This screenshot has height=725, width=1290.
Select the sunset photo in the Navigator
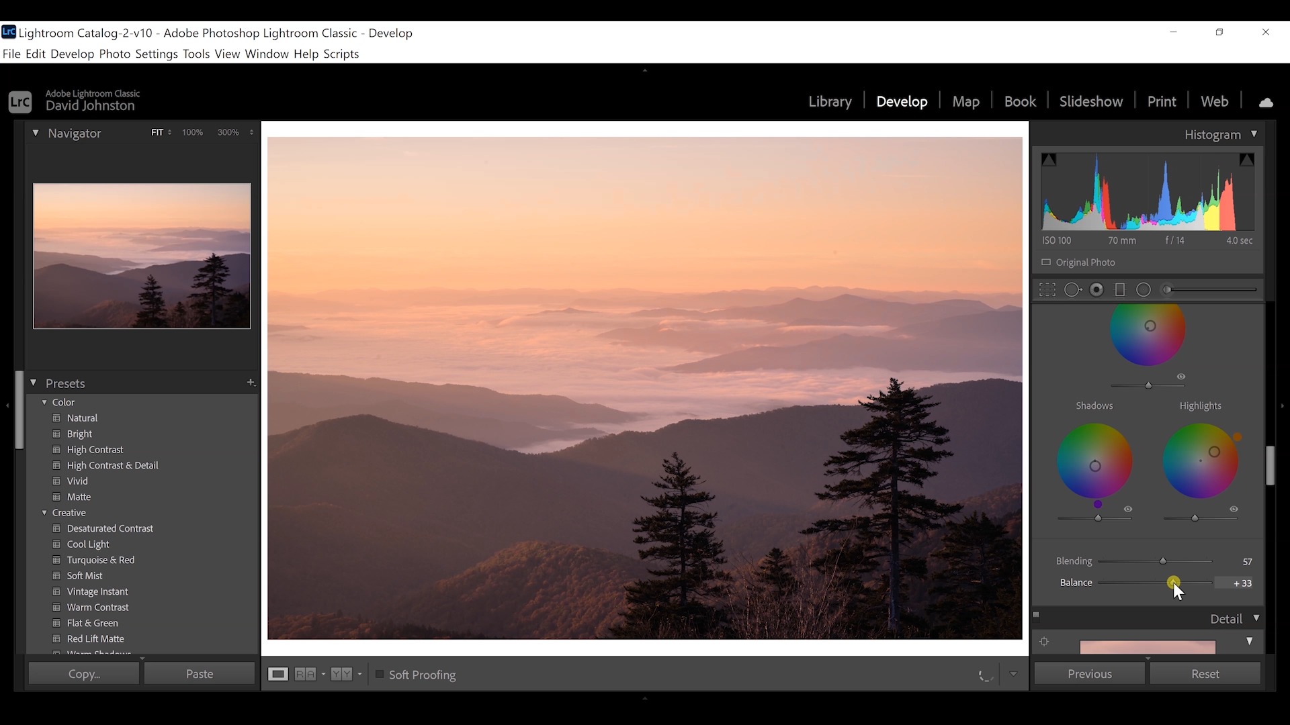(142, 256)
